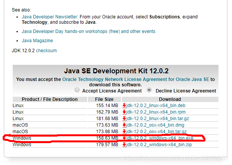Image resolution: width=232 pixels, height=165 pixels.
Task: Click the Accept License Agreement label text
Action: 112,91
